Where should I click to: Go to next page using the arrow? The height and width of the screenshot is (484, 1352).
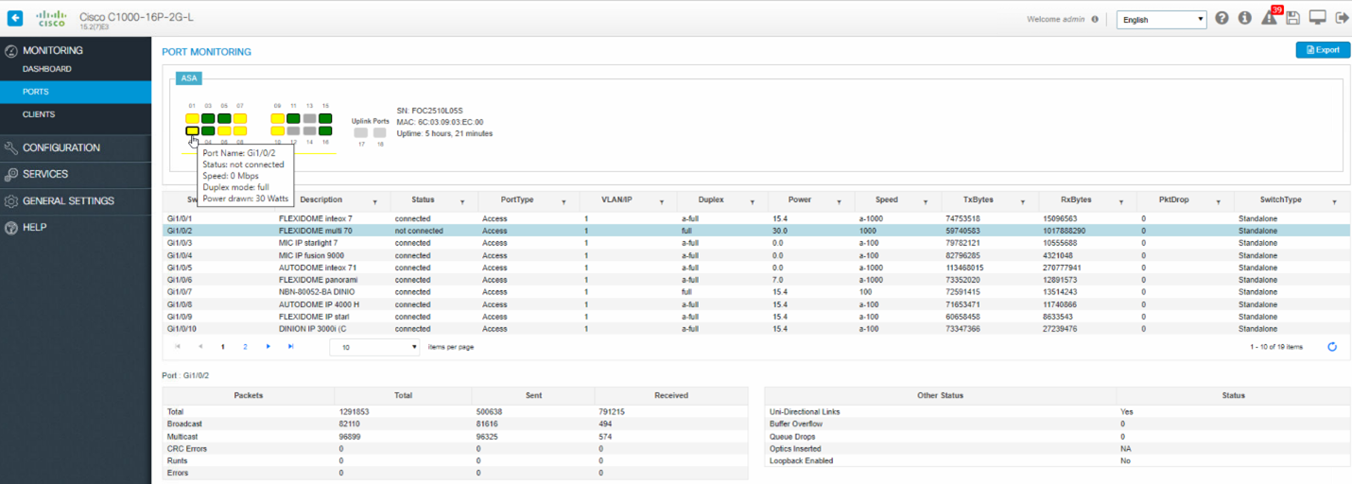269,347
